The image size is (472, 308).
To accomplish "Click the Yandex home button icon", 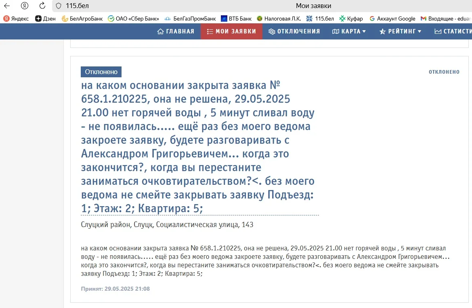I will 25,6.
